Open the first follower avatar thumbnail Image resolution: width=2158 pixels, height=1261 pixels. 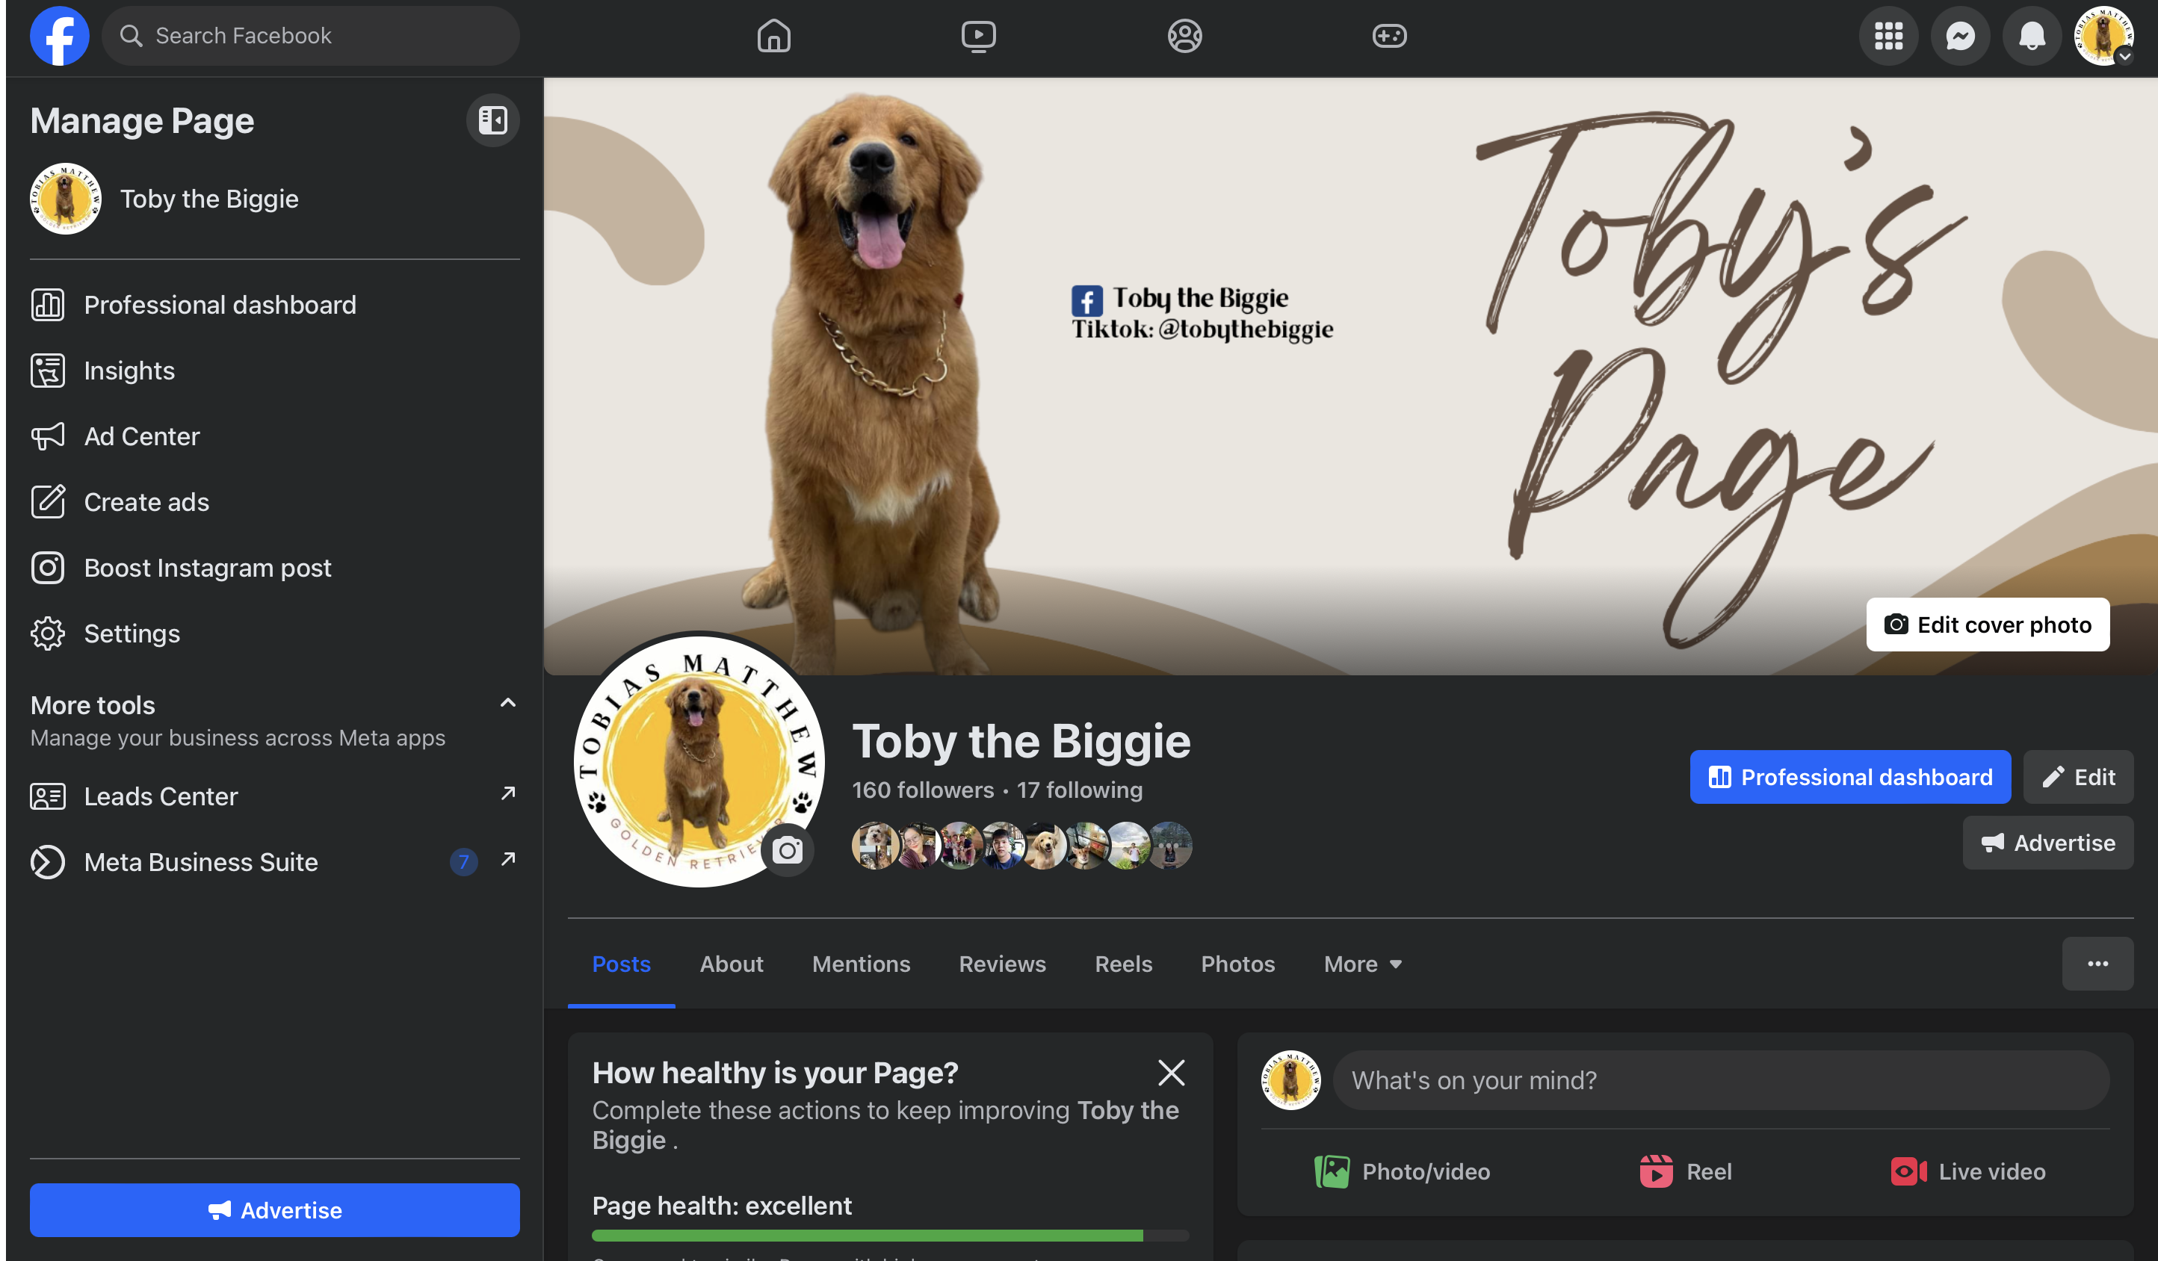tap(874, 846)
